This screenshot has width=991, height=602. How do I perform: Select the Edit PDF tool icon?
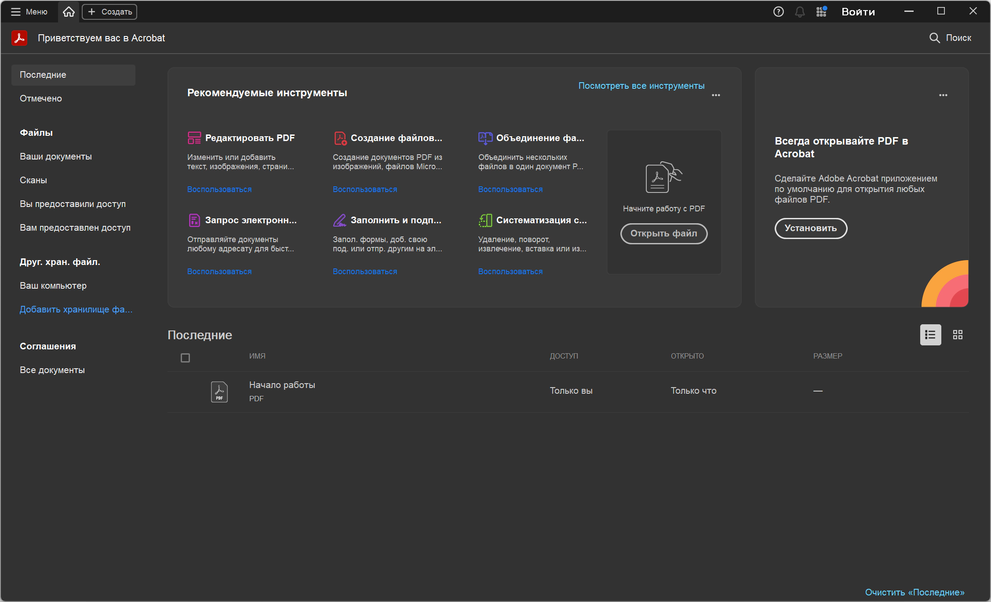click(x=194, y=138)
